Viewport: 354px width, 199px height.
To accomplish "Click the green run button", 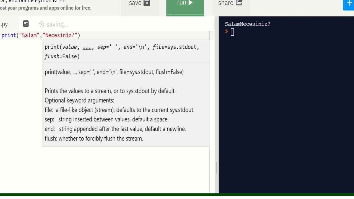I will (185, 7).
